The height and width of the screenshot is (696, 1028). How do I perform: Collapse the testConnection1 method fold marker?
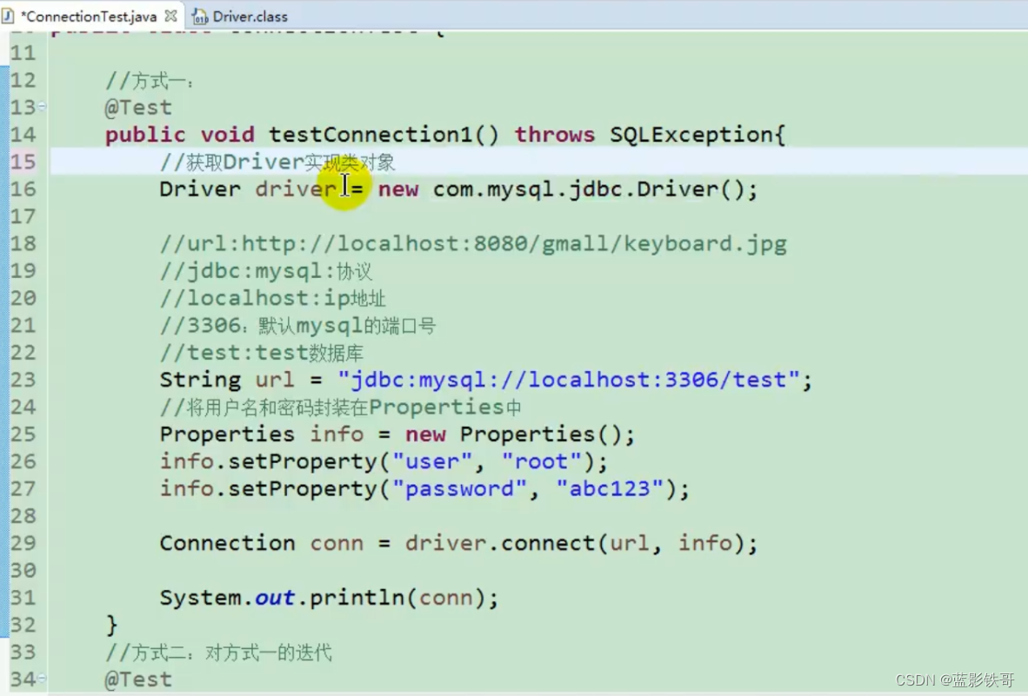click(40, 107)
